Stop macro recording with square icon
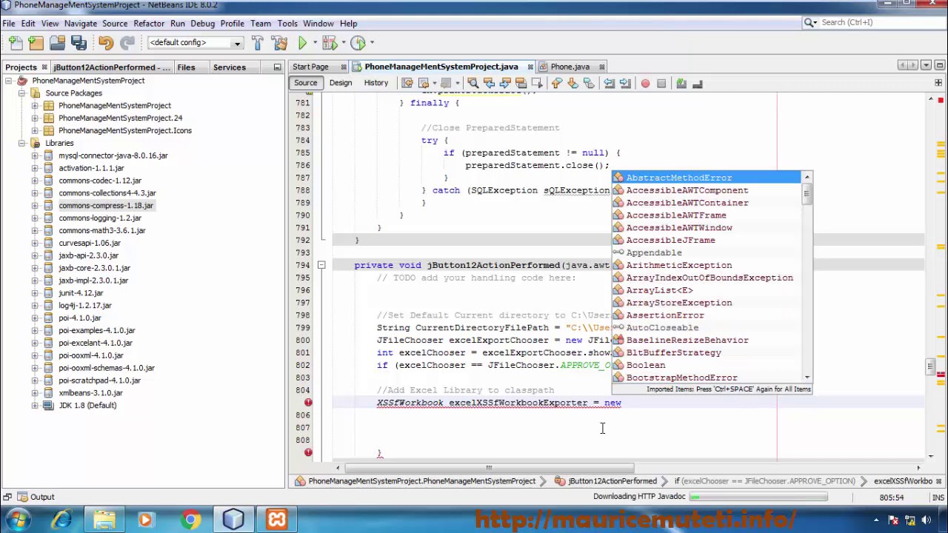The image size is (948, 533). [x=661, y=84]
